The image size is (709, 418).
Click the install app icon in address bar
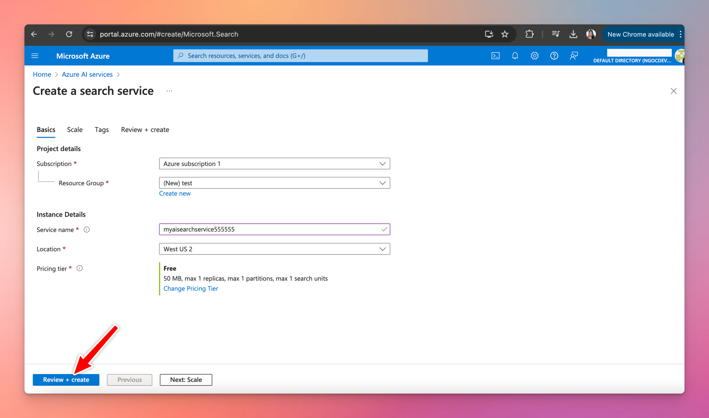pos(489,34)
